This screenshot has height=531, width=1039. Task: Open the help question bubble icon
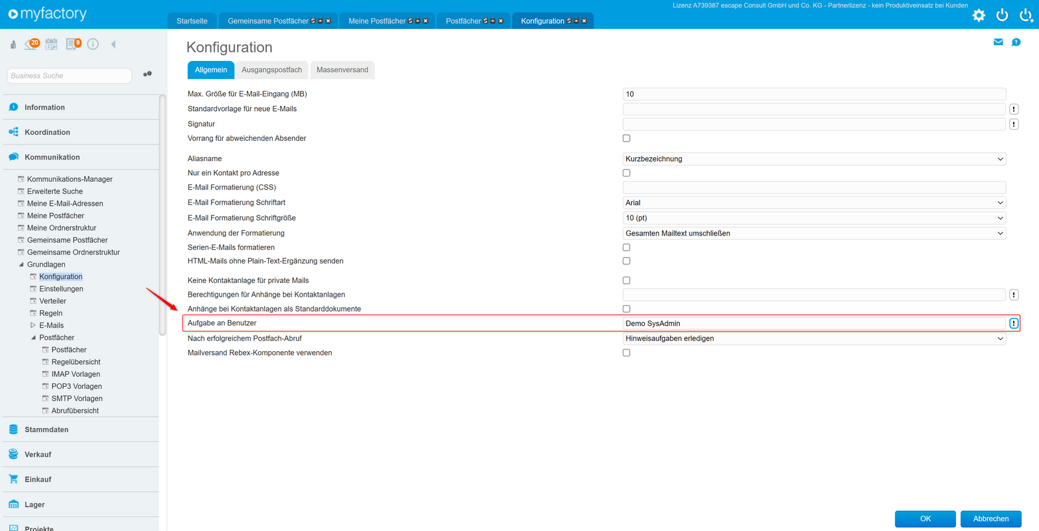click(x=1016, y=42)
